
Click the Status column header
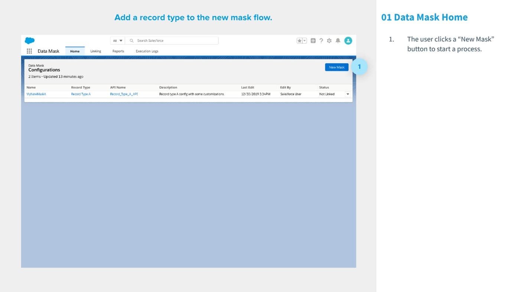coord(324,87)
